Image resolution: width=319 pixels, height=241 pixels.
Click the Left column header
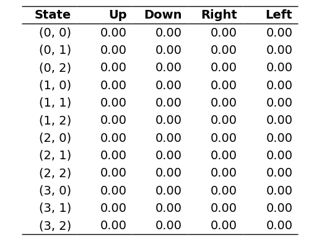(x=279, y=15)
